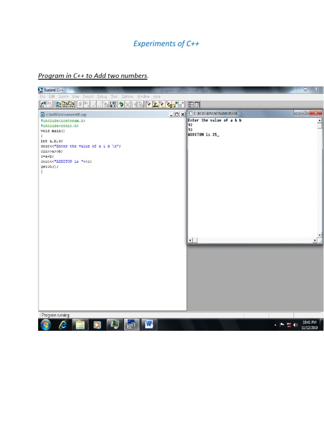Screen dimensions: 324x432
Task: Open the Windows Start orb
Action: pyautogui.click(x=46, y=325)
